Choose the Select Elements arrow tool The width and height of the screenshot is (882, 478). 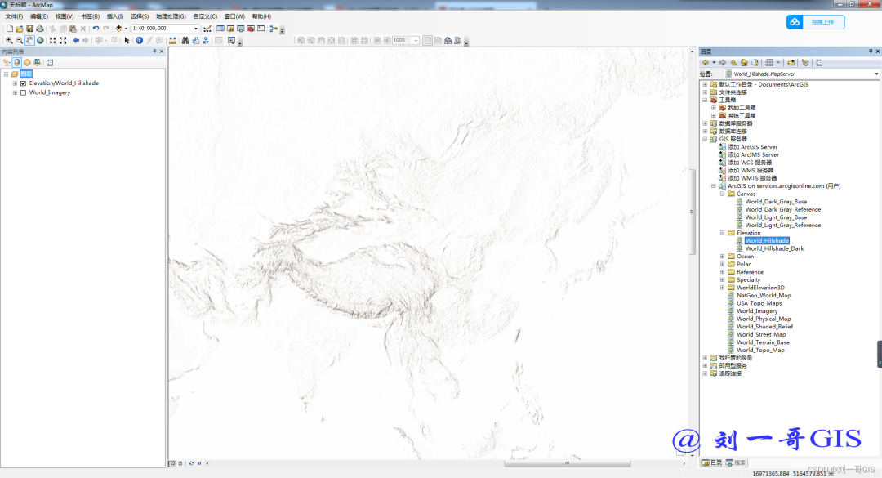(127, 41)
